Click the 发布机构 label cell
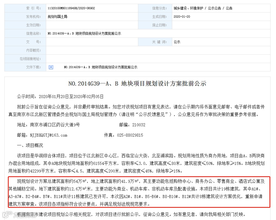This screenshot has width=276, height=220. click(x=25, y=17)
